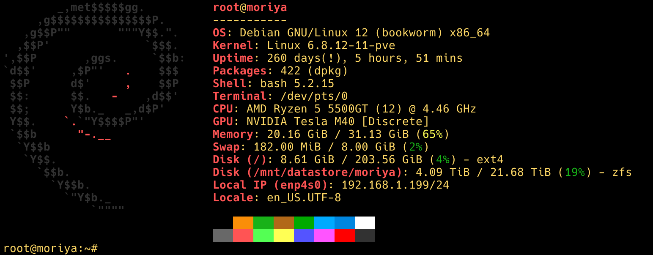Click the 'Kernel' label
The height and width of the screenshot is (255, 653).
pos(233,46)
